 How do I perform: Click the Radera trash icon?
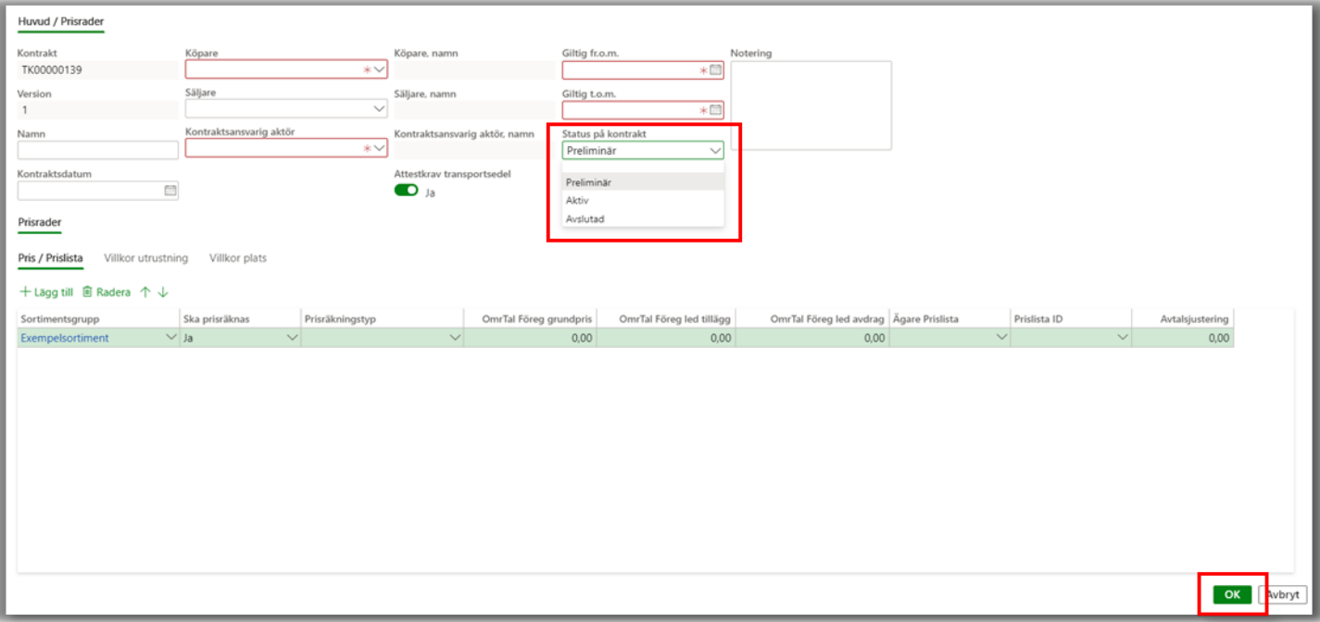coord(87,292)
